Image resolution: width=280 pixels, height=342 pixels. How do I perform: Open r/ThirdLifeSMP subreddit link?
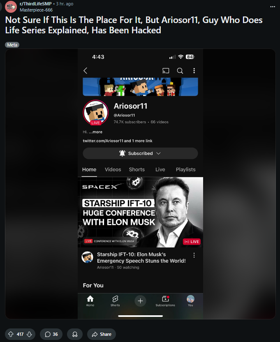[36, 4]
